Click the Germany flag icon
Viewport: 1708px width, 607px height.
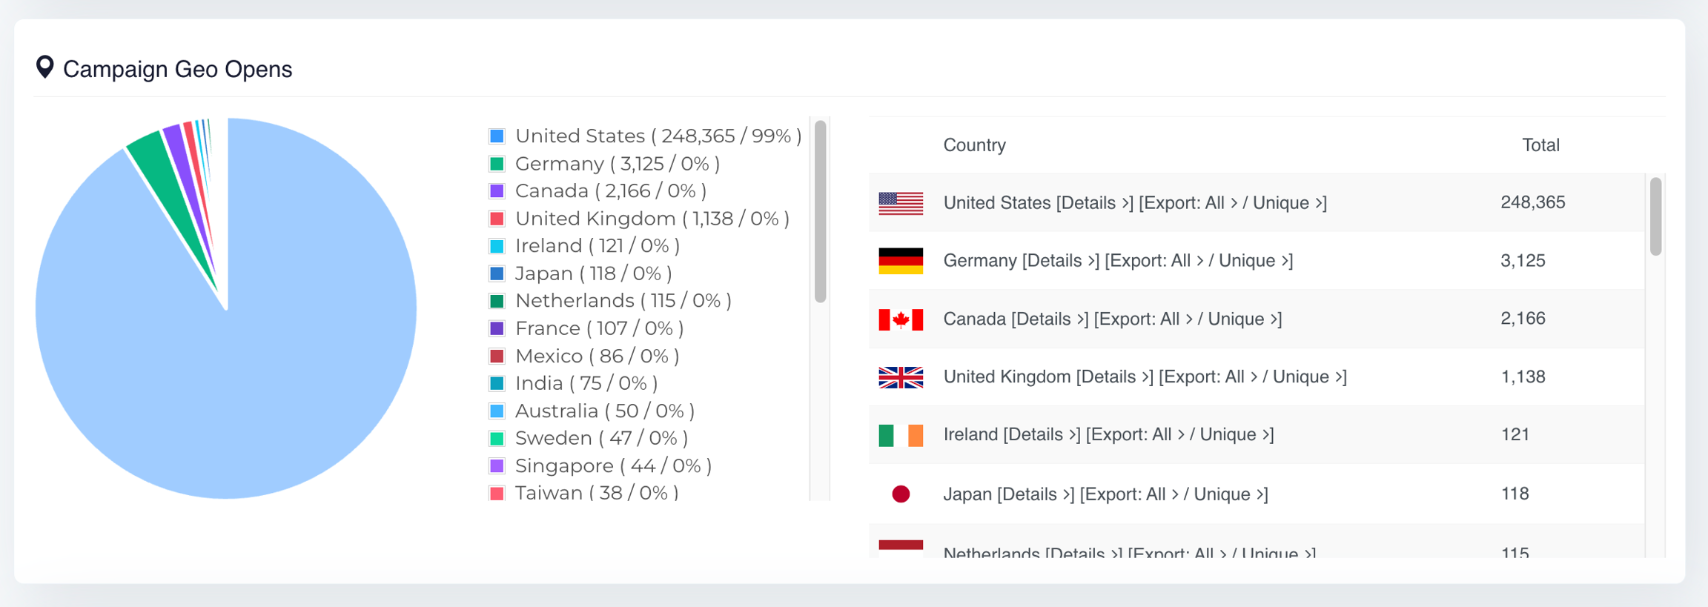tap(901, 261)
